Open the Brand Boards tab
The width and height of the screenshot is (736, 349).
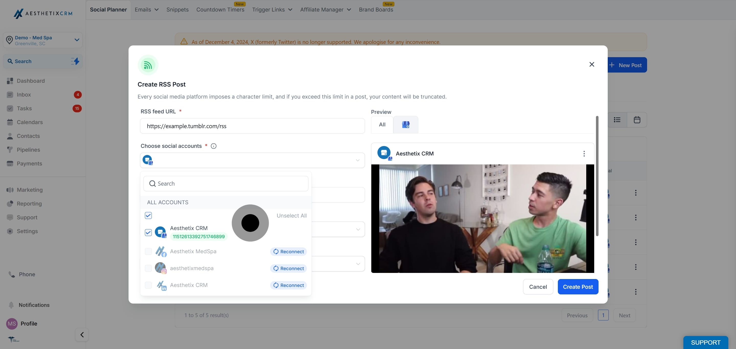click(376, 10)
